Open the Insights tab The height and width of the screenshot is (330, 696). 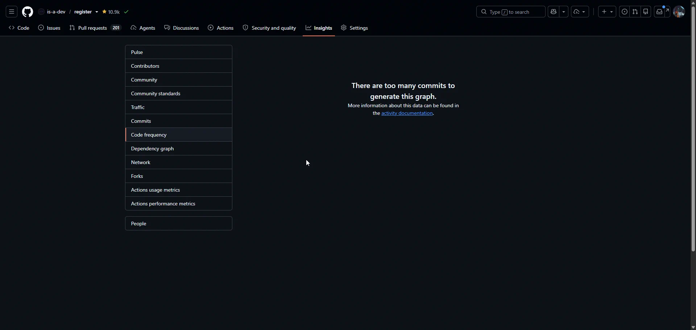click(x=319, y=28)
